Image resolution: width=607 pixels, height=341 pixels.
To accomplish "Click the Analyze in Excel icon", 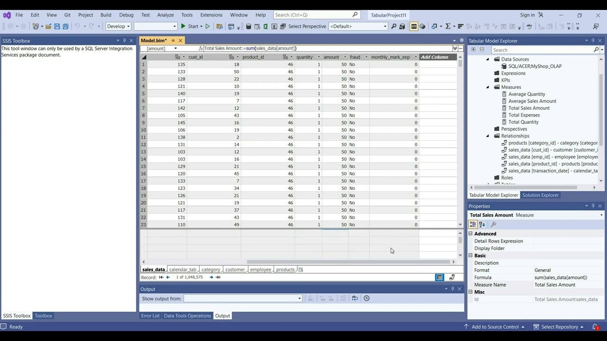I will click(266, 27).
